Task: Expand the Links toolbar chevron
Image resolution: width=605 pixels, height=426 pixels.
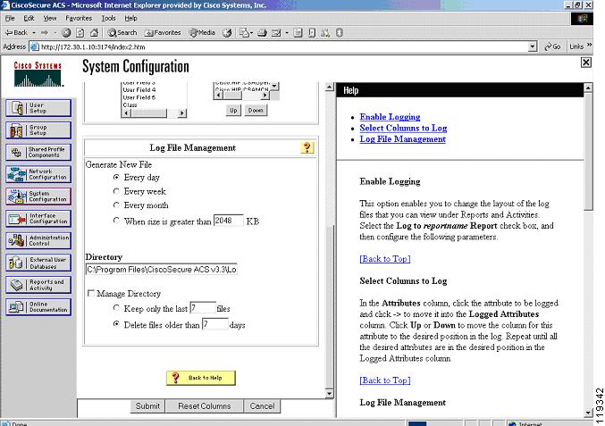Action: click(589, 46)
